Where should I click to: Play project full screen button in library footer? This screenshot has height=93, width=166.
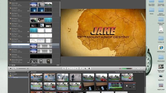point(11,65)
